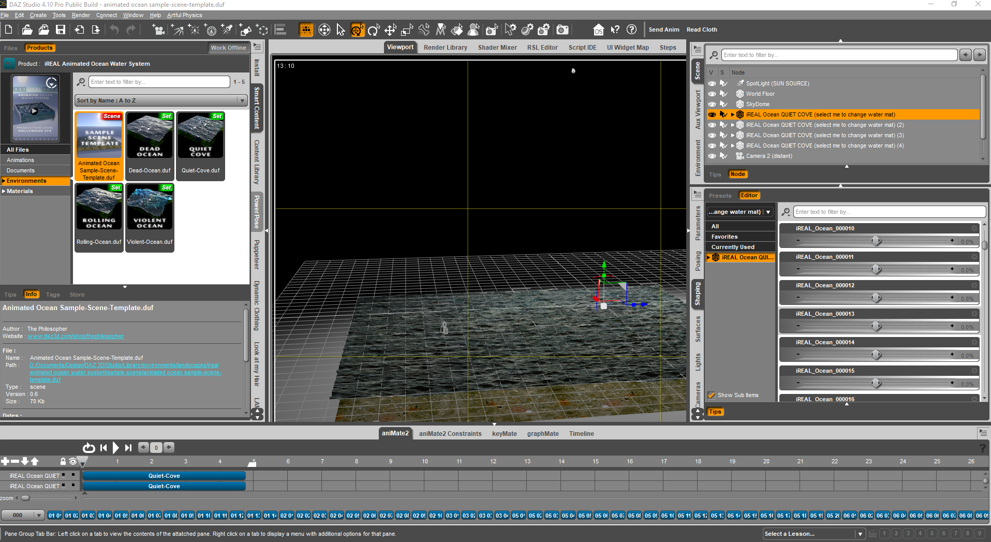Screen dimensions: 991x542
Task: Toggle selectability of the World Floor node
Action: (x=723, y=94)
